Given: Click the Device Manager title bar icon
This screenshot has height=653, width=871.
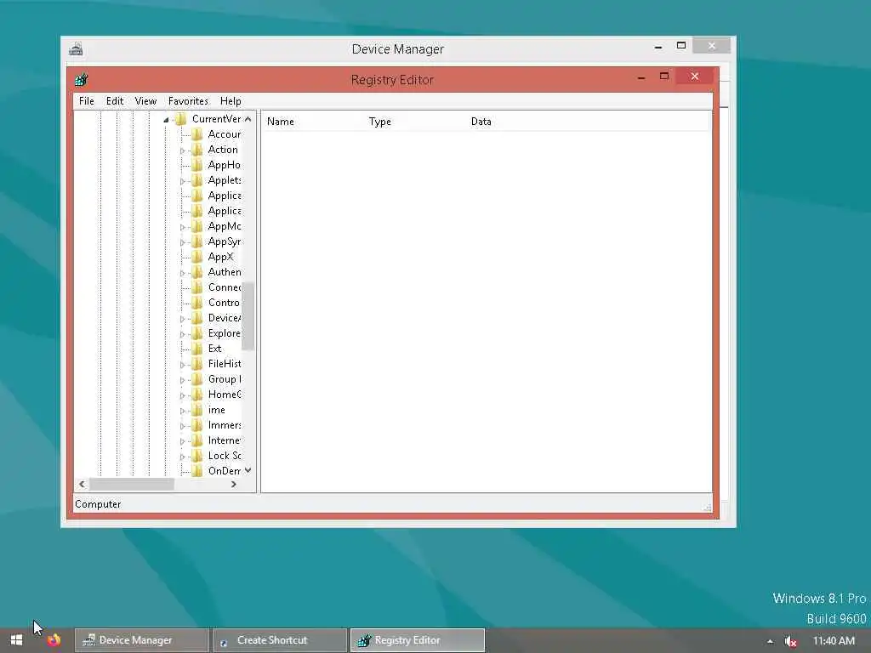Looking at the screenshot, I should coord(76,48).
